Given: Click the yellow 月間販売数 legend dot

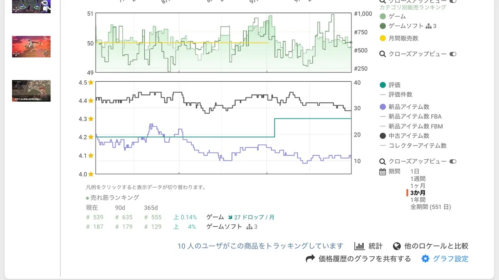Looking at the screenshot, I should (x=383, y=38).
